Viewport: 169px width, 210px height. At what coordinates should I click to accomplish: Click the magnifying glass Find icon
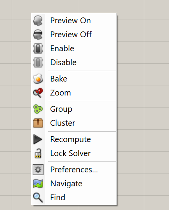(38, 198)
